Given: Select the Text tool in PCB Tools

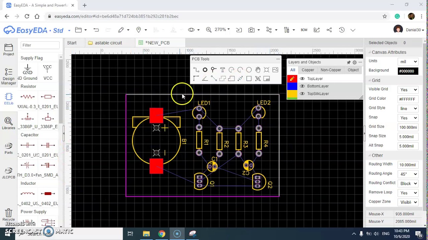Looking at the screenshot, I should [222, 70].
